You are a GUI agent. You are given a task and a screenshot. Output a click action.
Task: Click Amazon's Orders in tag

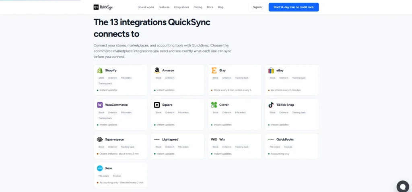pos(169,78)
